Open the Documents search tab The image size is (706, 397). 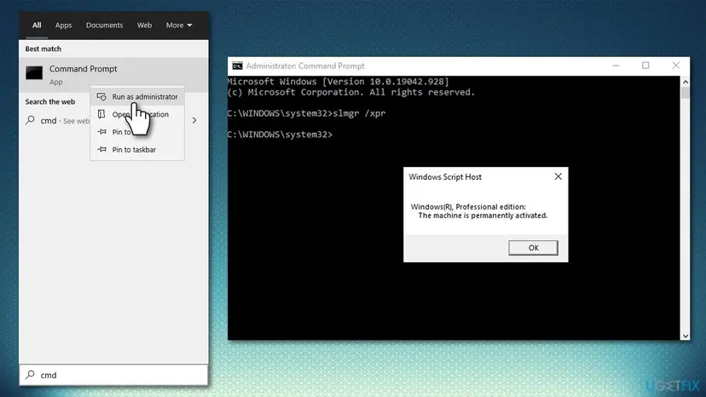point(105,26)
